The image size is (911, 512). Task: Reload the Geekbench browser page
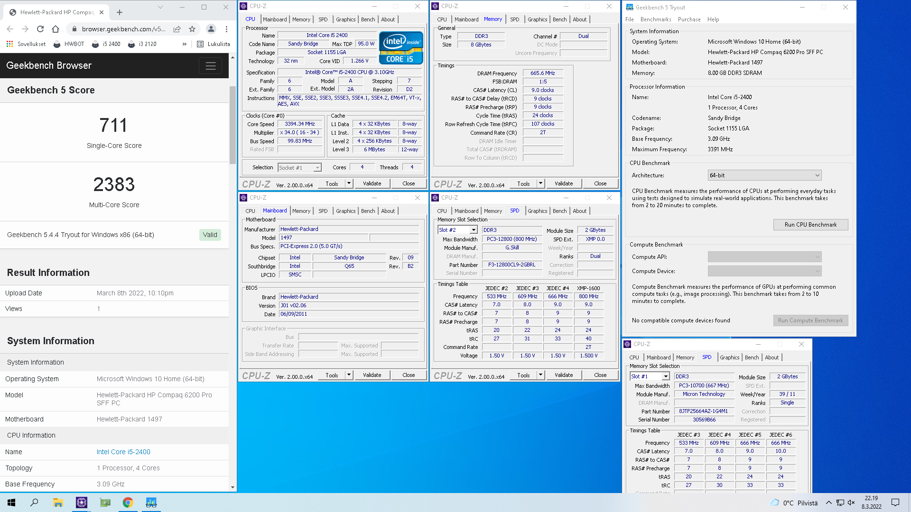click(x=40, y=29)
